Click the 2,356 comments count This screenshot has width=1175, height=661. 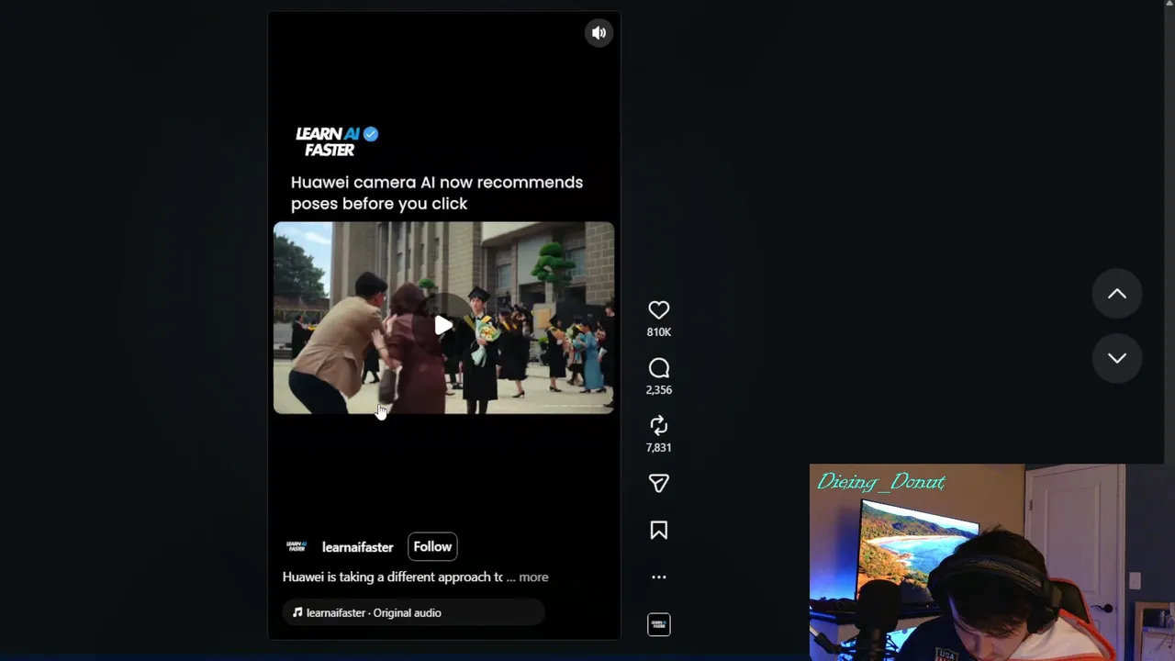(x=658, y=390)
